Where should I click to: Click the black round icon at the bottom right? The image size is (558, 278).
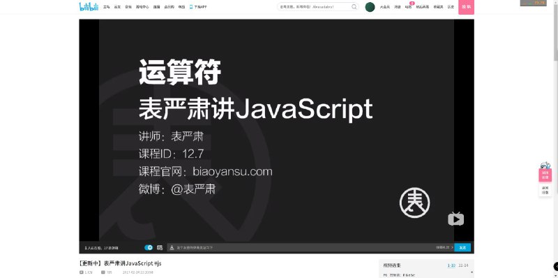point(556,266)
